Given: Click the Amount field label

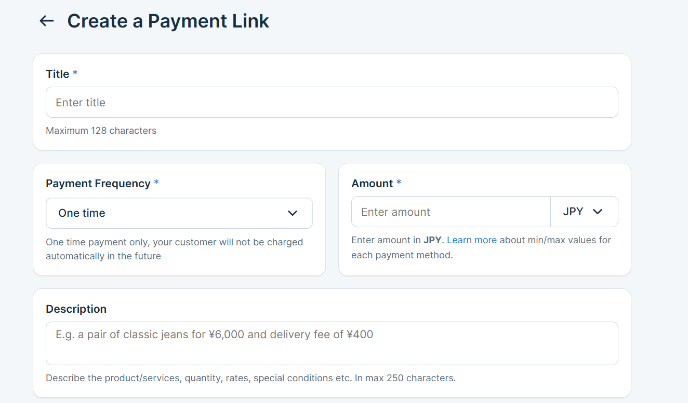Looking at the screenshot, I should coord(372,184).
